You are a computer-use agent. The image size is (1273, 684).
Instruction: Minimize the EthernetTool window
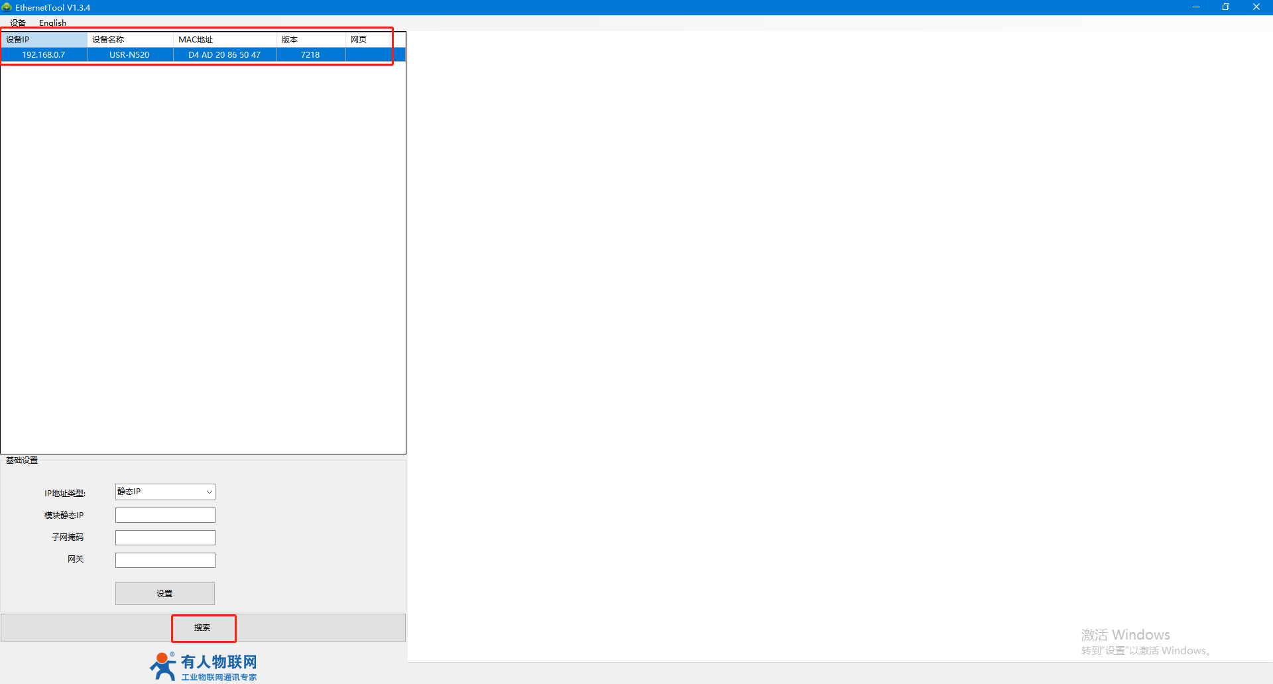(x=1196, y=7)
